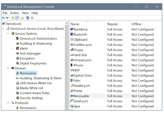Click the Printer device icon
Viewport: 164px width, 114px height.
click(x=72, y=90)
